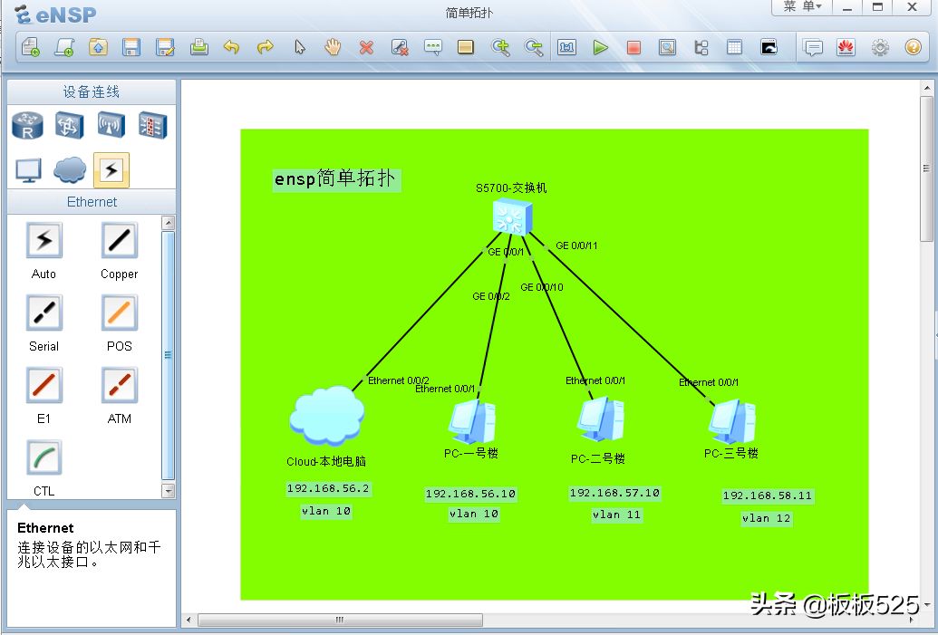Click the cable list scroll-up arrow
Viewport: 938px width, 635px height.
point(168,223)
